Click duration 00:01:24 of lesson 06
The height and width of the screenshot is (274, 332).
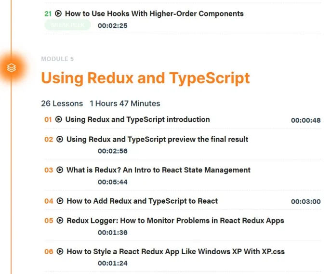point(113,263)
